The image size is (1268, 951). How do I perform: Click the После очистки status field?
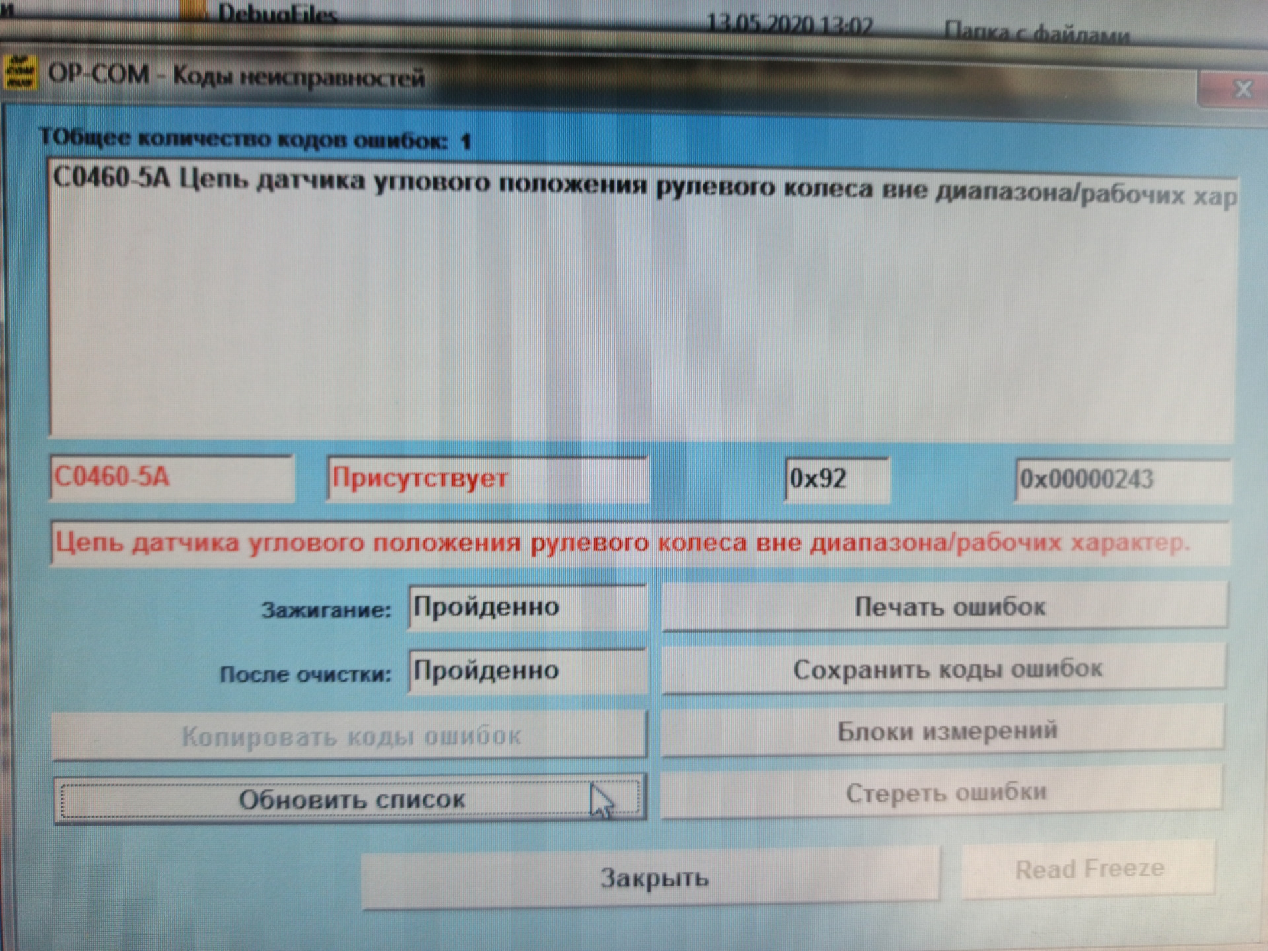coord(527,671)
